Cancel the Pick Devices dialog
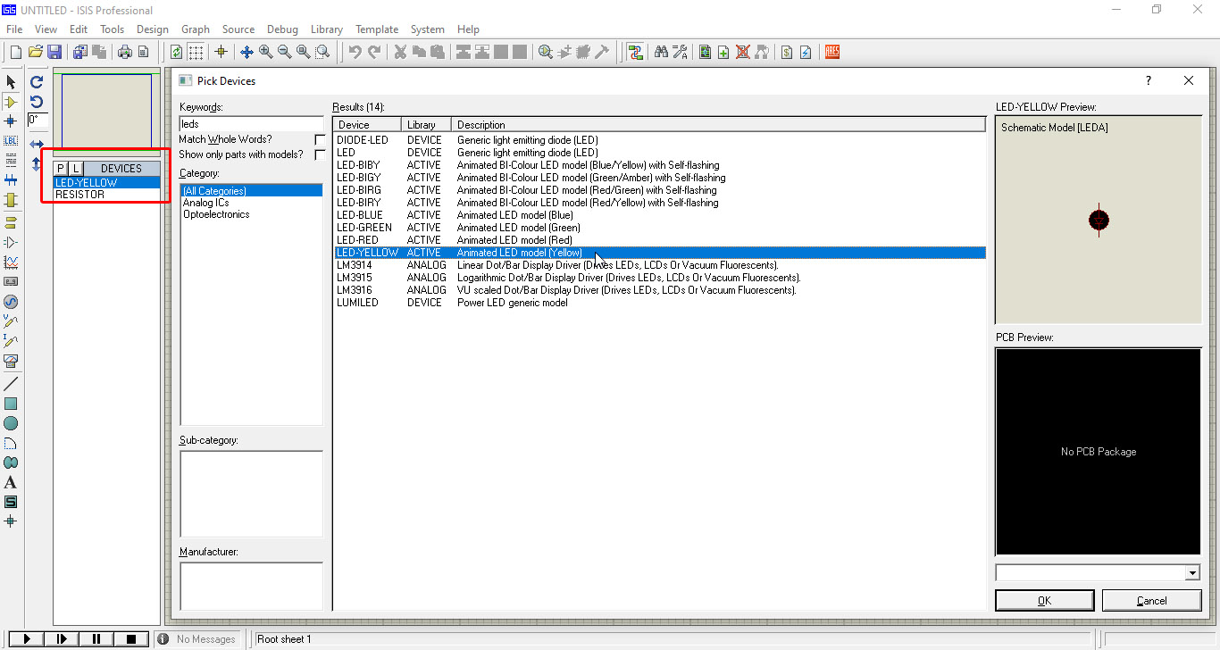The height and width of the screenshot is (650, 1220). click(x=1151, y=600)
